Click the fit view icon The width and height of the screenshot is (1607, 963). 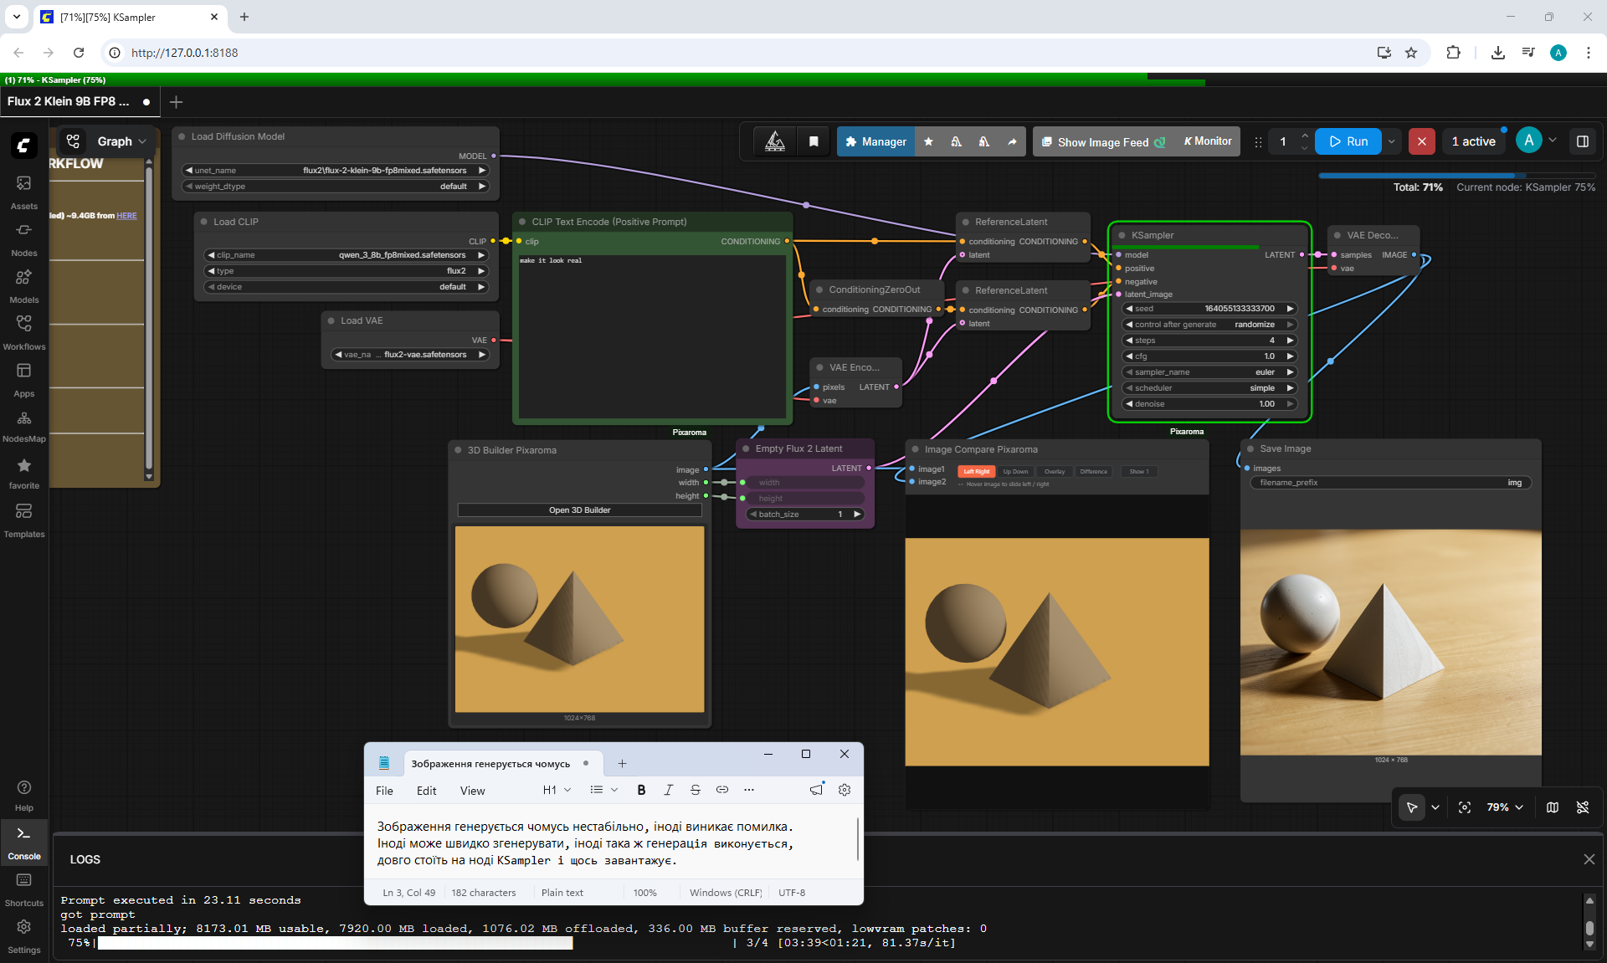[x=1465, y=807]
